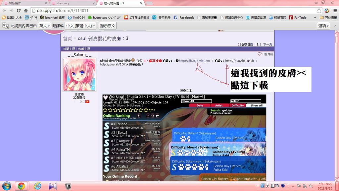
Task: Click the 顯示原文 button
Action: pos(108,26)
